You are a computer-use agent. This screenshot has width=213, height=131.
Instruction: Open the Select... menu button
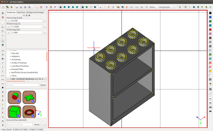[x=153, y=7]
